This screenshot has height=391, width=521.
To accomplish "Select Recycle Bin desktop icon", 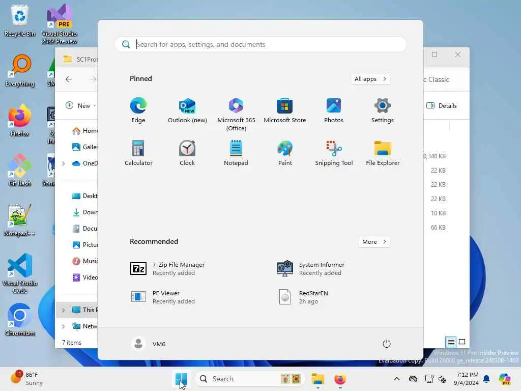I will click(x=20, y=20).
